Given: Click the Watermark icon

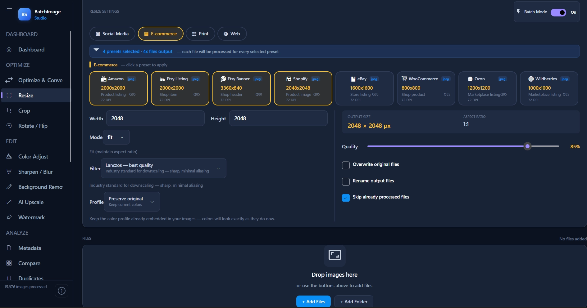Looking at the screenshot, I should click(9, 217).
